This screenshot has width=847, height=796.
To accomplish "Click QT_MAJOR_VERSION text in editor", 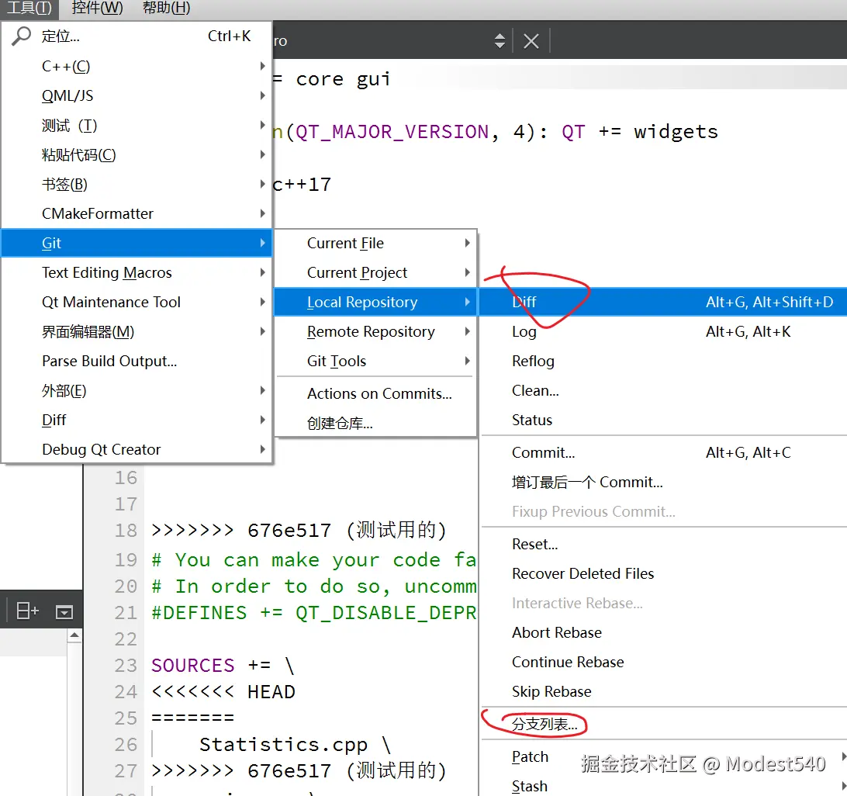I will [x=392, y=132].
